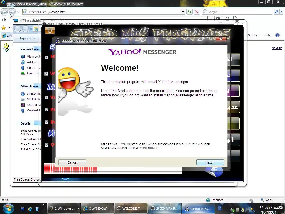Click the 'Details' section header
Viewport: 285px width, 214px height.
[x=25, y=123]
